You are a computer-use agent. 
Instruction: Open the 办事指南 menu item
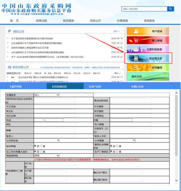[122, 21]
